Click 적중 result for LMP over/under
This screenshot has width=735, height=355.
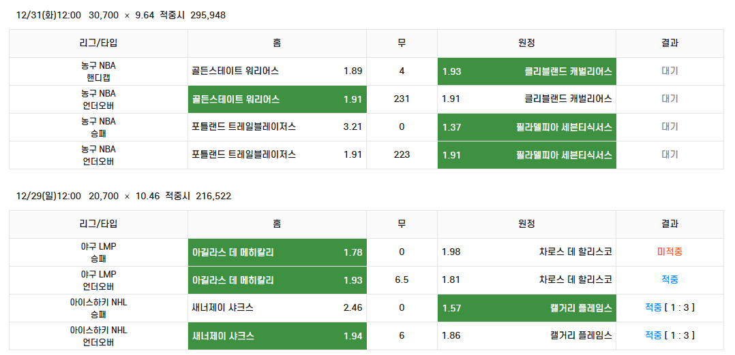670,280
